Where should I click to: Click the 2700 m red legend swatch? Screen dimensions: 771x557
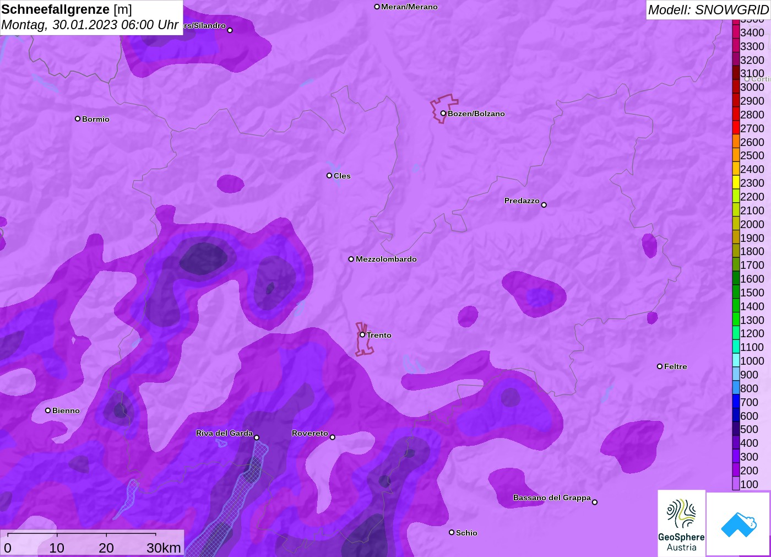(736, 128)
